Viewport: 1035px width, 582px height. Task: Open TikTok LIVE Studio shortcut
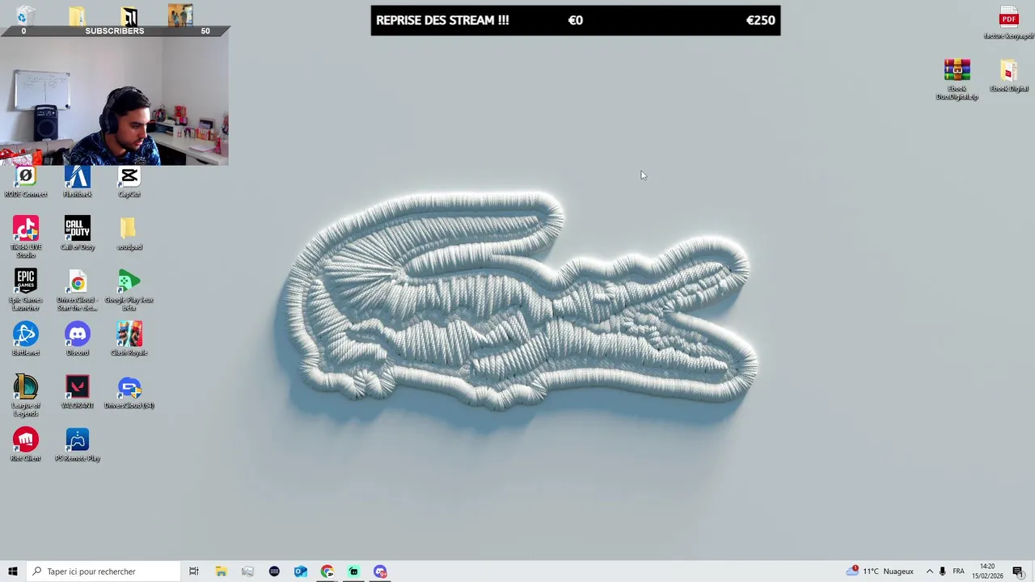click(26, 237)
